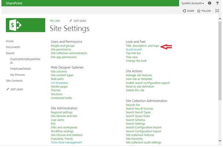The image size is (223, 148).
Task: Open the Recycle bin link
Action: [x=133, y=105]
